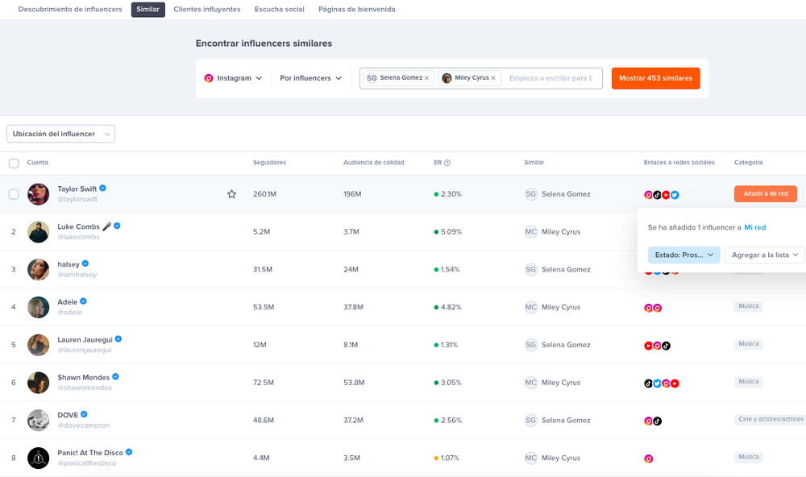Viewport: 806px width, 477px height.
Task: Click Mostrar 453 similares button
Action: [x=655, y=78]
